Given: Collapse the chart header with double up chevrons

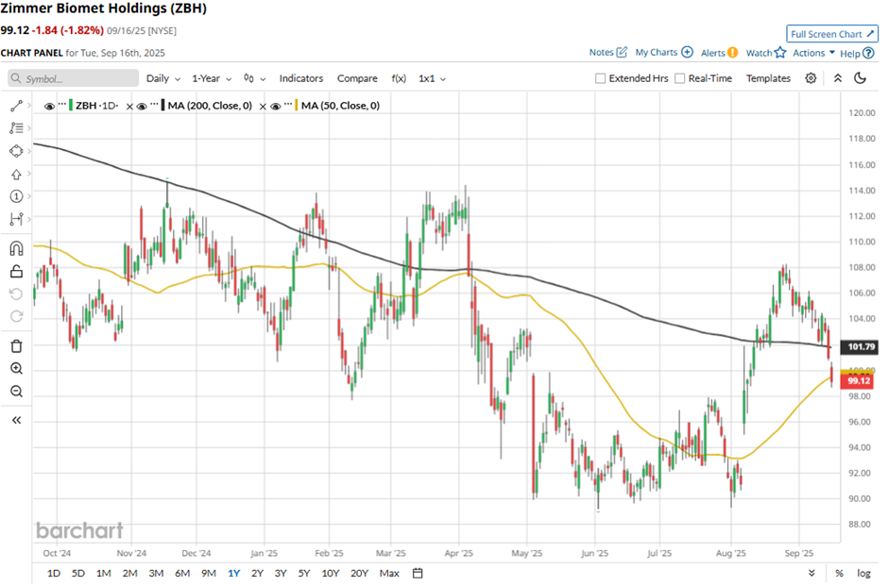Looking at the screenshot, I should click(x=838, y=78).
